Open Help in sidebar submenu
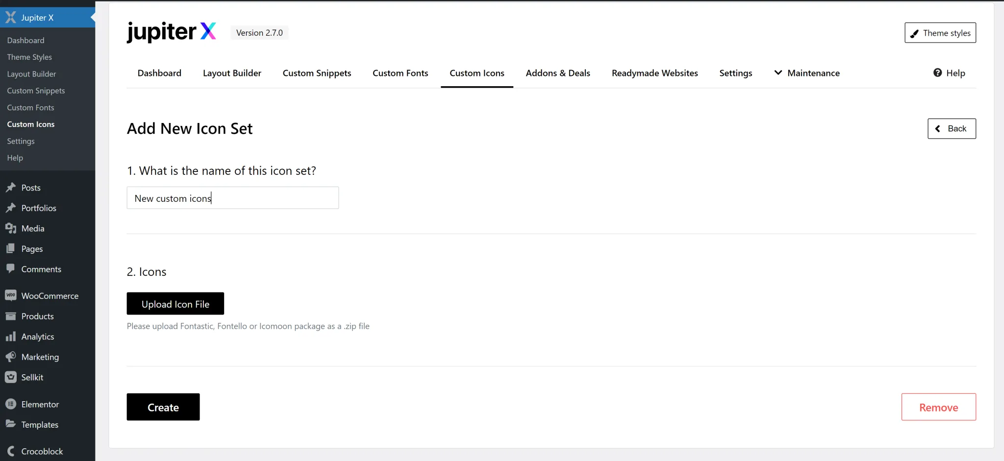 pos(15,158)
